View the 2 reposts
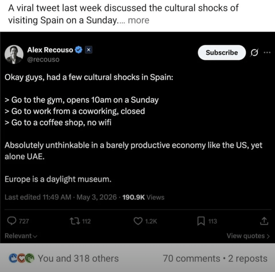Viewport: 275px width, 272px height. coord(248,258)
